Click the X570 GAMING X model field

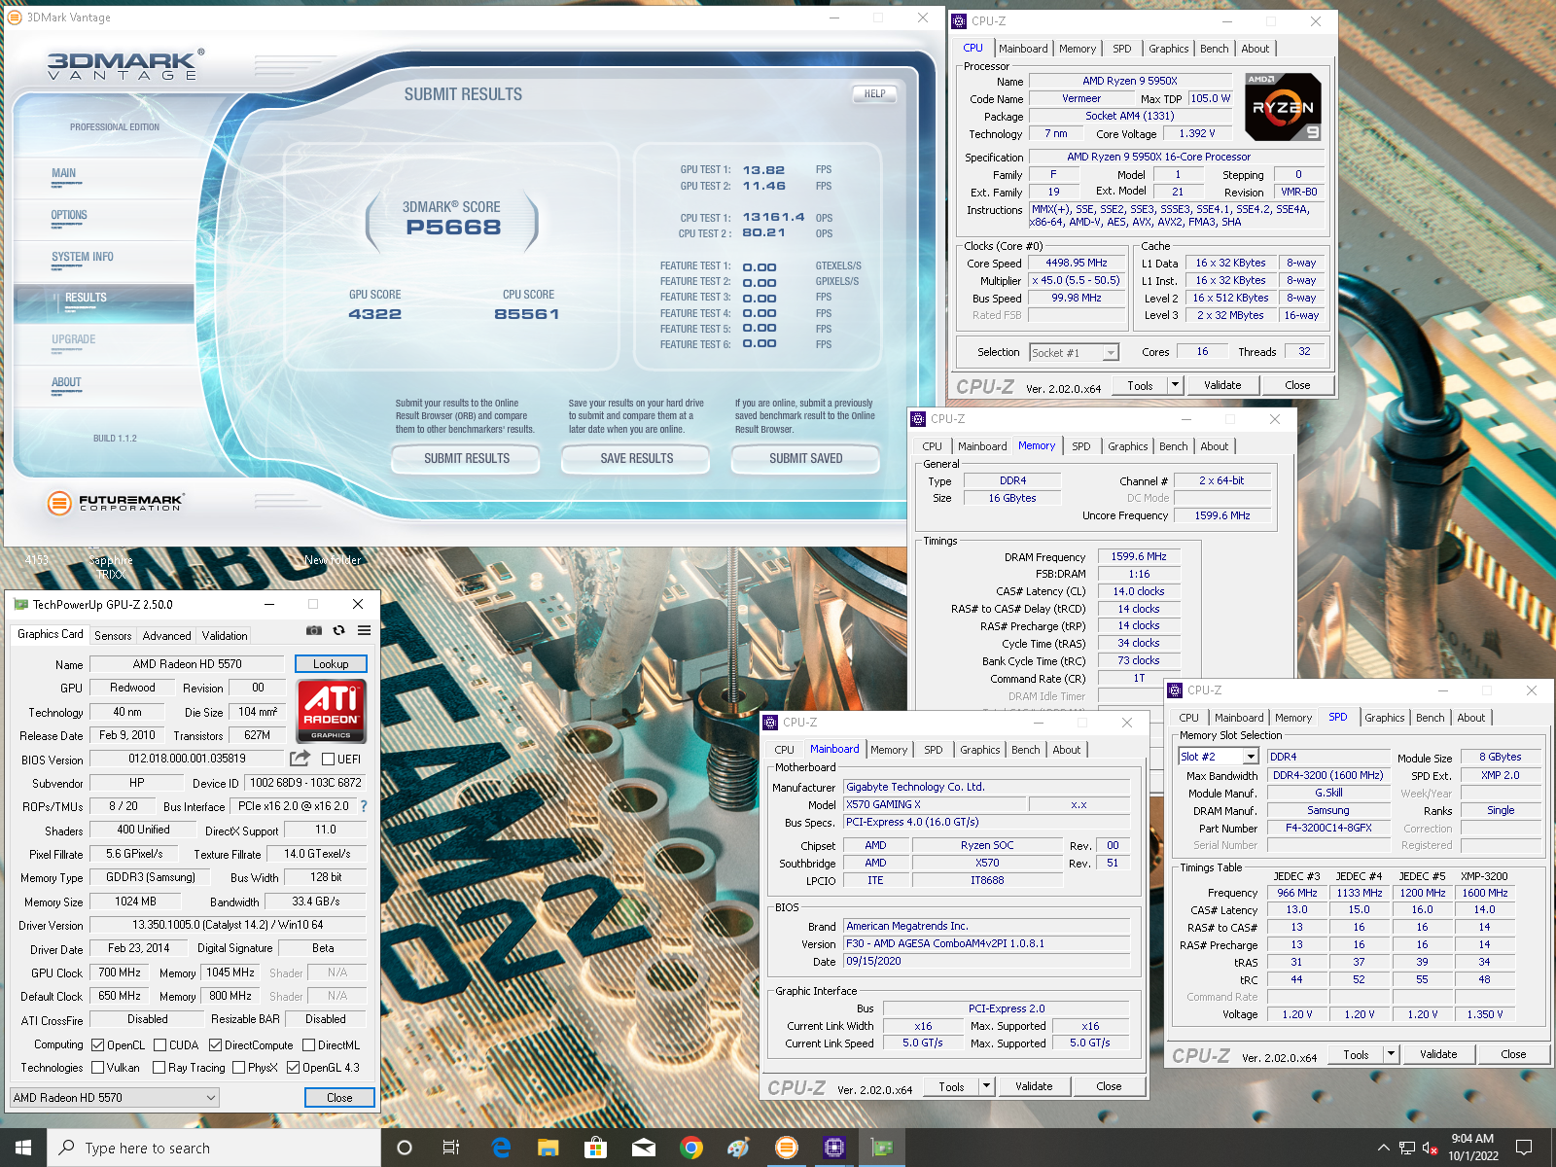[935, 804]
